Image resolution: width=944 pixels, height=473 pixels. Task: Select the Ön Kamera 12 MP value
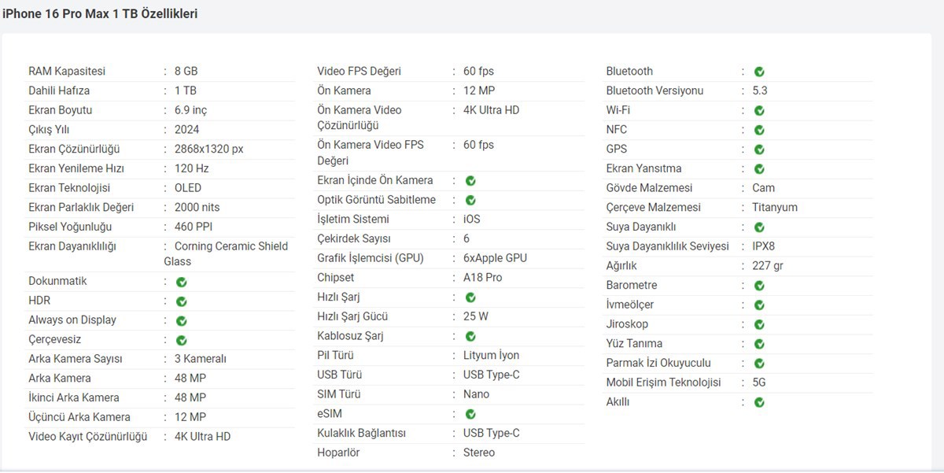pos(479,91)
